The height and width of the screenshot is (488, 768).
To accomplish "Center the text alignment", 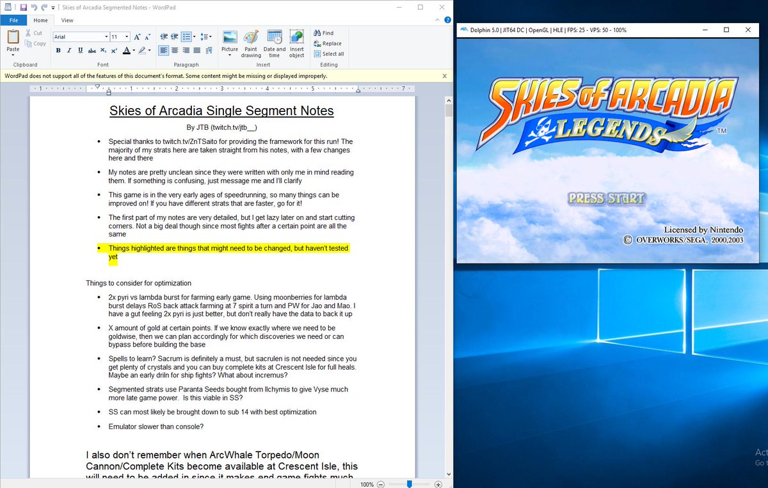I will coord(175,51).
